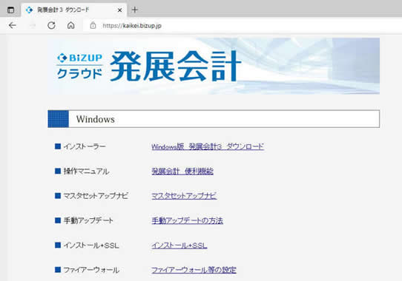This screenshot has width=402, height=281.
Task: Go to the browser home page icon
Action: [x=71, y=25]
